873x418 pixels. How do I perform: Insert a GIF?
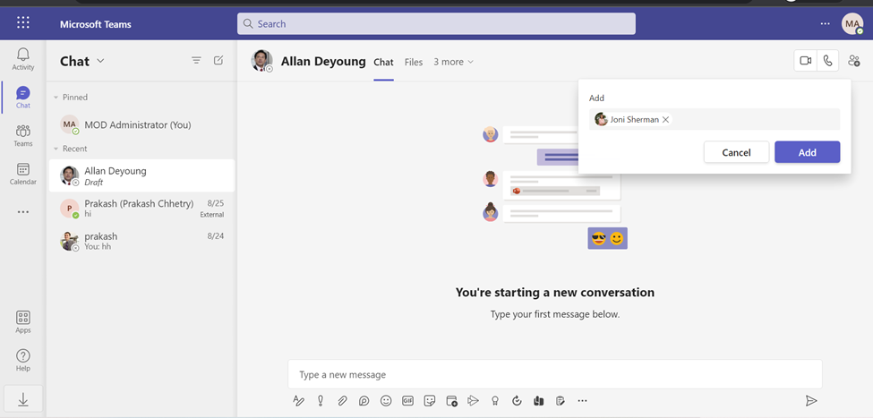407,401
